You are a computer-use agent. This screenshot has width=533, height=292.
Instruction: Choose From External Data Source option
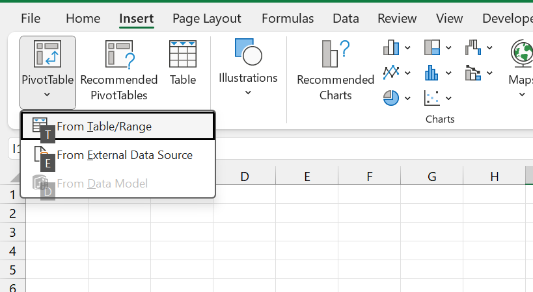pos(124,155)
